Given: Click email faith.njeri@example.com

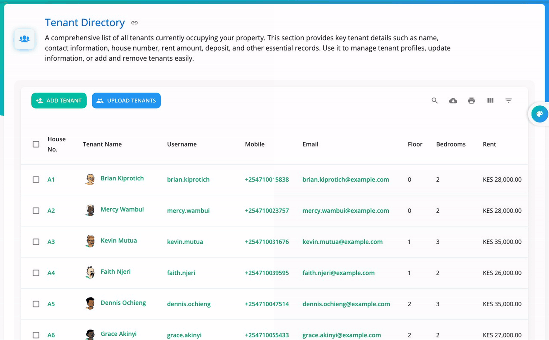Looking at the screenshot, I should [x=338, y=273].
